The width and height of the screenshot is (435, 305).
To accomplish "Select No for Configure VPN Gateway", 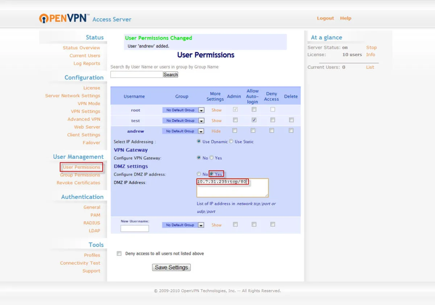I will [x=199, y=158].
